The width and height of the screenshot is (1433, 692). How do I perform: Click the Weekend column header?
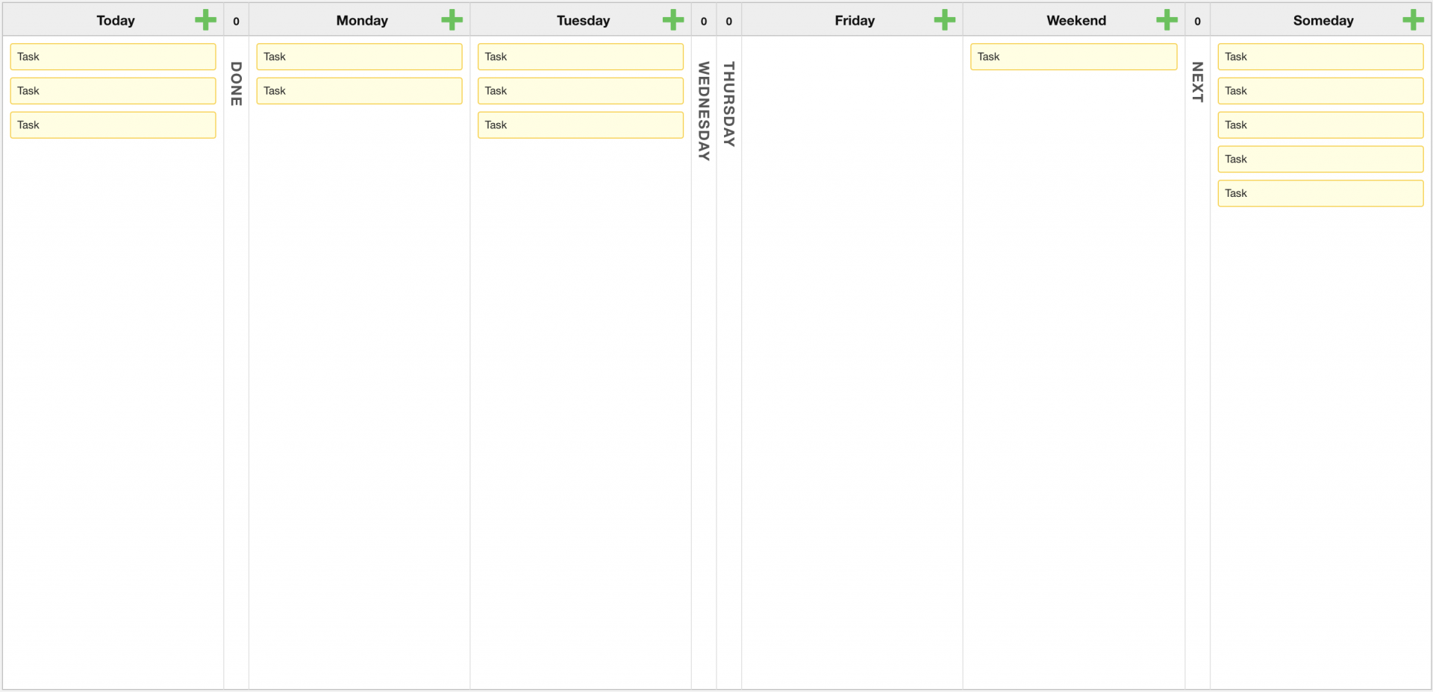point(1076,21)
